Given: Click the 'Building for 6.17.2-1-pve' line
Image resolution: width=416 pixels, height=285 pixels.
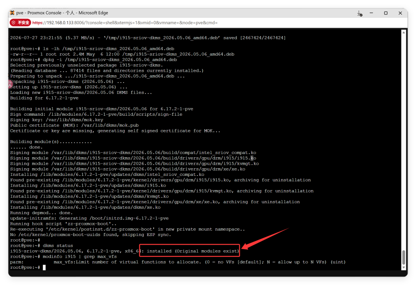Looking at the screenshot, I should (x=44, y=98).
